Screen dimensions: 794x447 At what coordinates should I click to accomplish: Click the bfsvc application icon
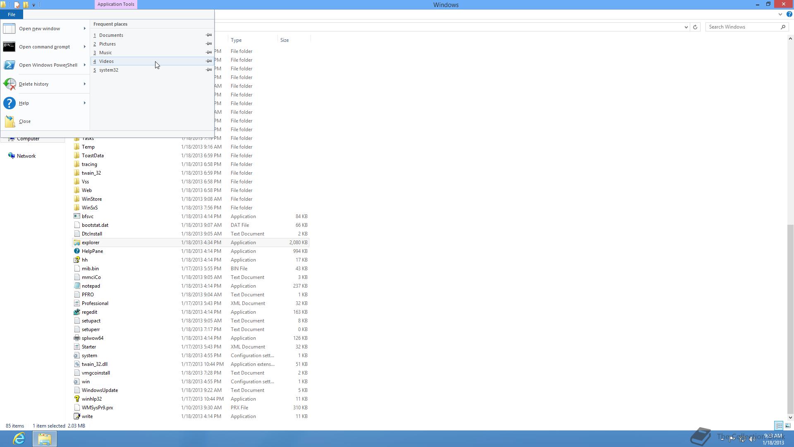point(77,216)
